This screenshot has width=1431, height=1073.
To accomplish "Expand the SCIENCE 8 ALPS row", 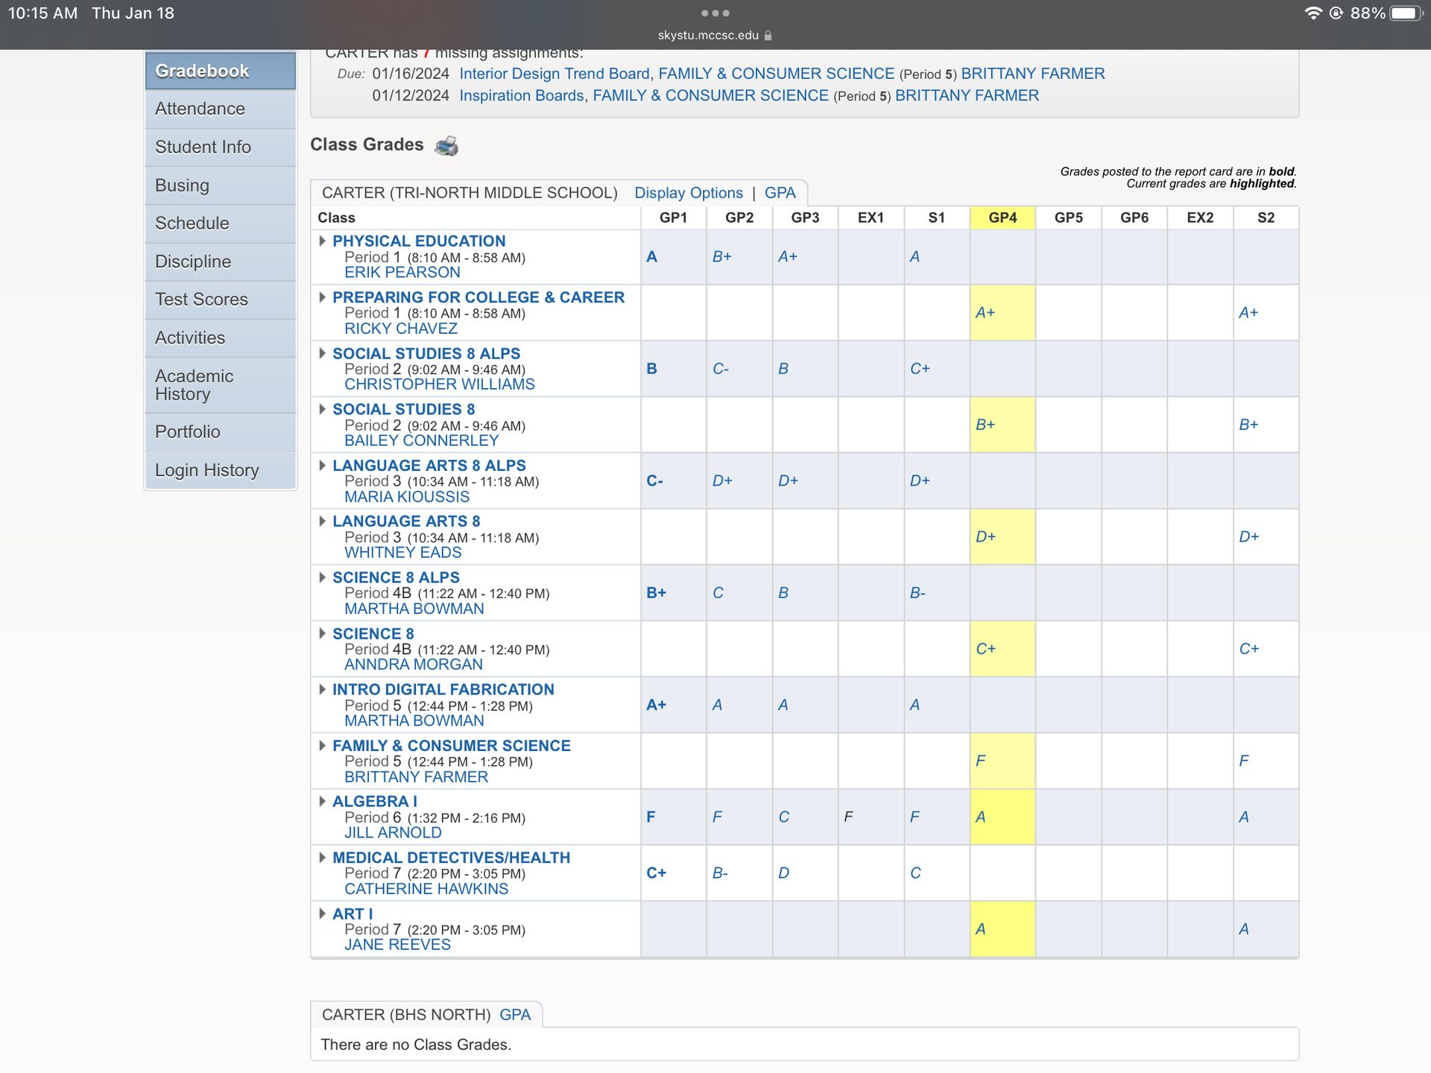I will (322, 577).
